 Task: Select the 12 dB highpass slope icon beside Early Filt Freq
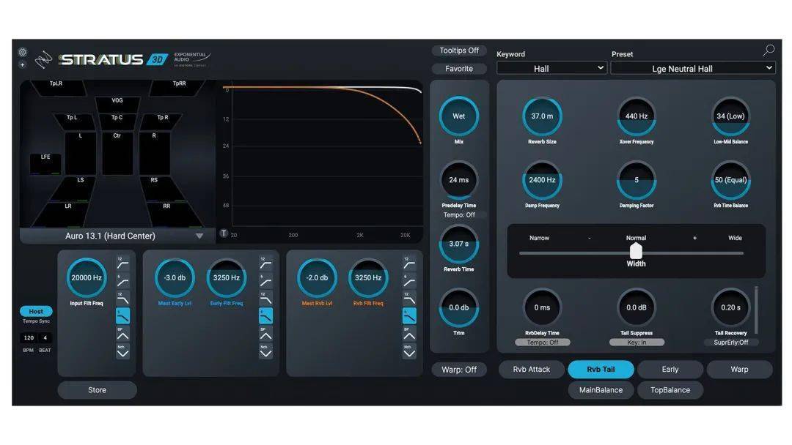pos(265,263)
